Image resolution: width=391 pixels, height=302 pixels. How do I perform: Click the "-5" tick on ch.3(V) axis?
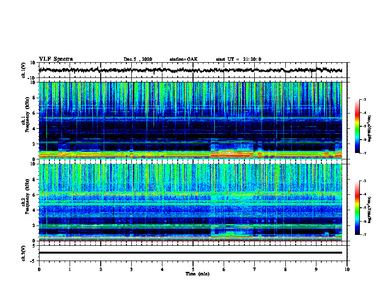point(33,261)
